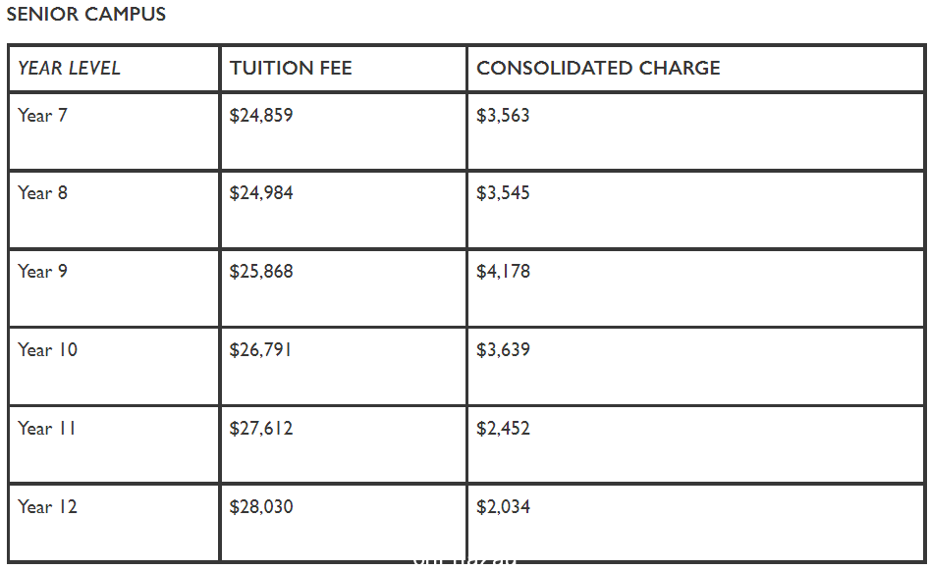This screenshot has width=929, height=570.
Task: Click the $2,034 consolidated charge value
Action: pos(503,506)
